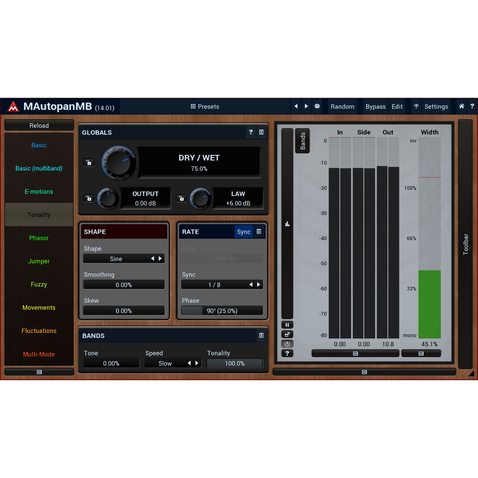The image size is (478, 478).
Task: Collapse the Width meter bar button
Action: (421, 353)
